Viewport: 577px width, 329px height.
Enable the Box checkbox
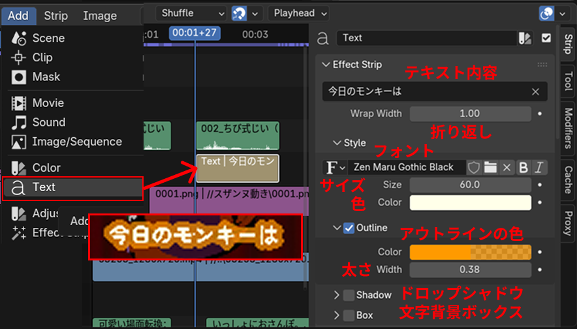349,315
